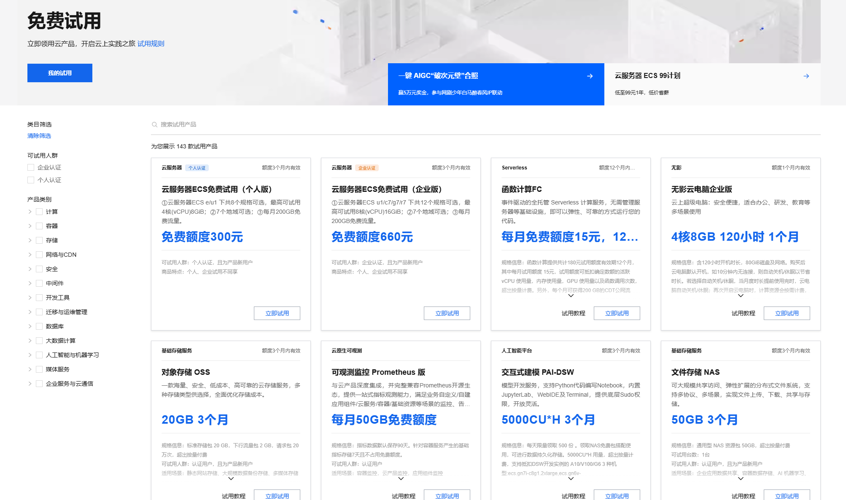Check the 存储 category checkbox

pos(39,240)
